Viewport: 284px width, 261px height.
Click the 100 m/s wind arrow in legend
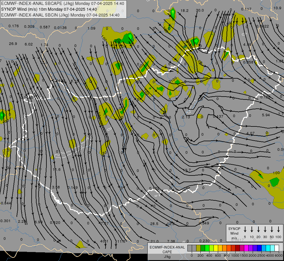pos(278,229)
